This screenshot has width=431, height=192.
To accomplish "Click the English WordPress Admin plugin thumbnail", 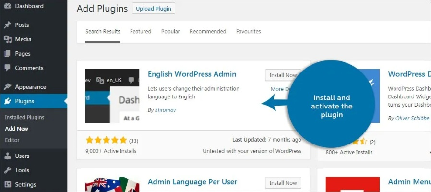I will [112, 96].
